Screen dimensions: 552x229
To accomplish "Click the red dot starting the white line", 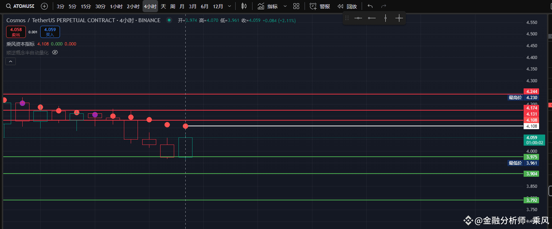I will [186, 126].
